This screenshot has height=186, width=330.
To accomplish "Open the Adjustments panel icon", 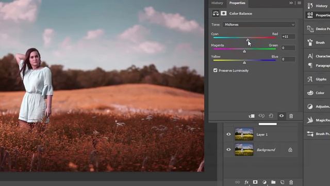I will coord(310,106).
